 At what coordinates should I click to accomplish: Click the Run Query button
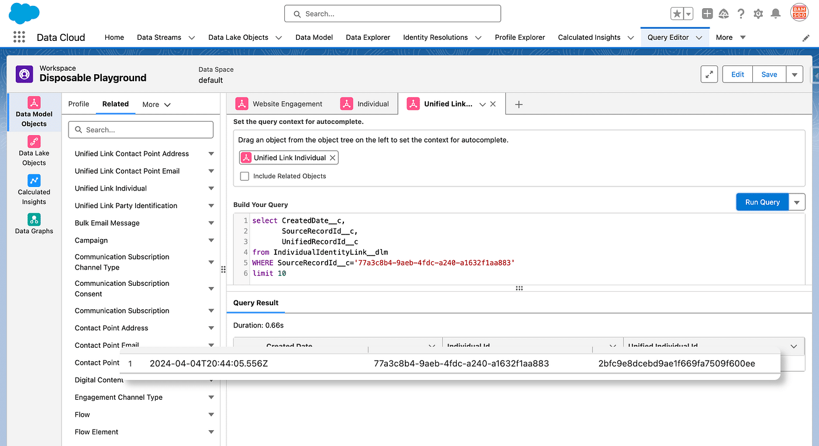[762, 202]
